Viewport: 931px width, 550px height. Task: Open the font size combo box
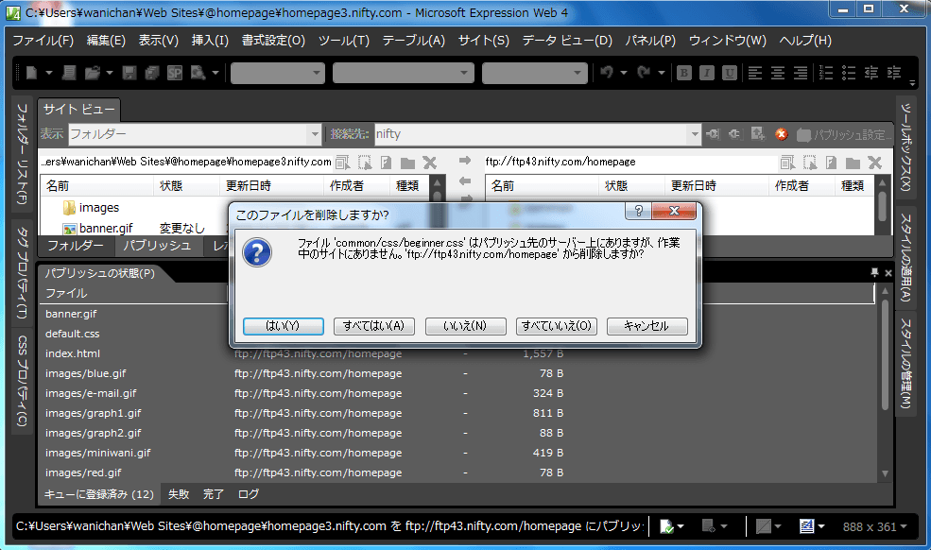coord(534,73)
